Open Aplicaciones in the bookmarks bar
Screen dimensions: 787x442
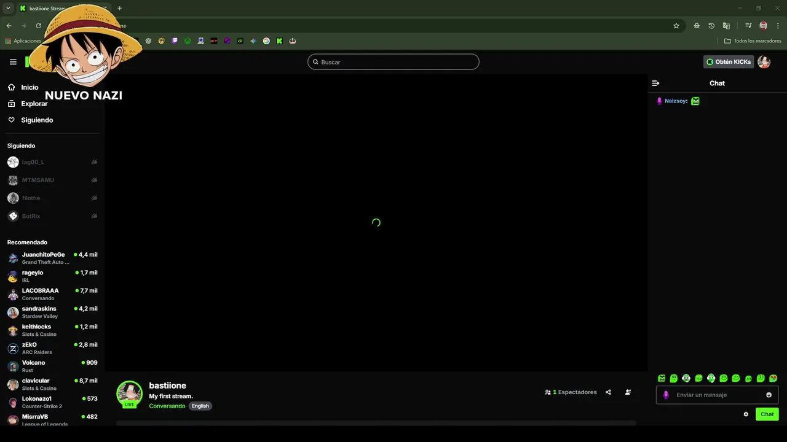(x=23, y=41)
